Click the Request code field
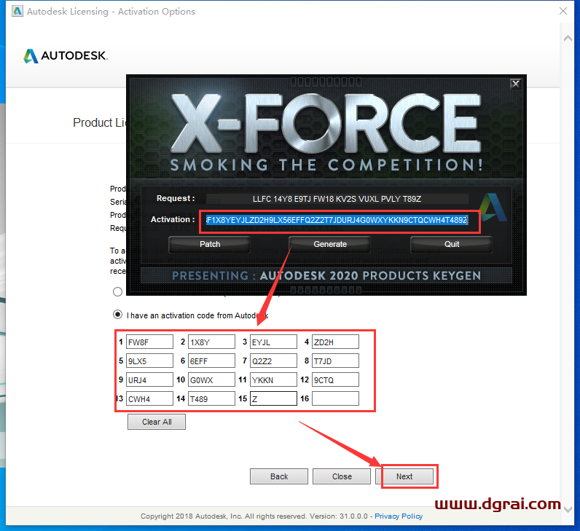The height and width of the screenshot is (531, 580). [x=336, y=198]
